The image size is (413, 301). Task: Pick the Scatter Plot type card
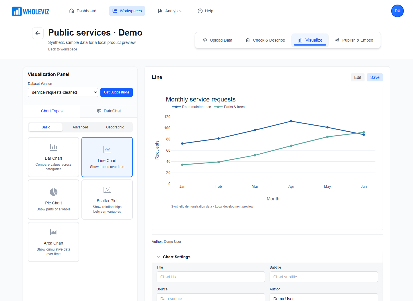pyautogui.click(x=107, y=200)
